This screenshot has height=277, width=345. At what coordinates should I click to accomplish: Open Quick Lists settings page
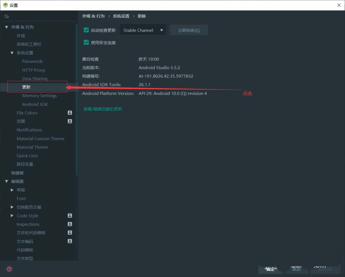(x=27, y=156)
